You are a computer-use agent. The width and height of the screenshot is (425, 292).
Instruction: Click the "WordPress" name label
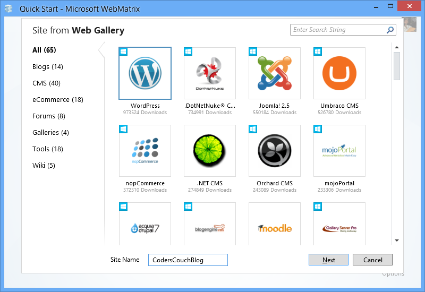tap(145, 106)
